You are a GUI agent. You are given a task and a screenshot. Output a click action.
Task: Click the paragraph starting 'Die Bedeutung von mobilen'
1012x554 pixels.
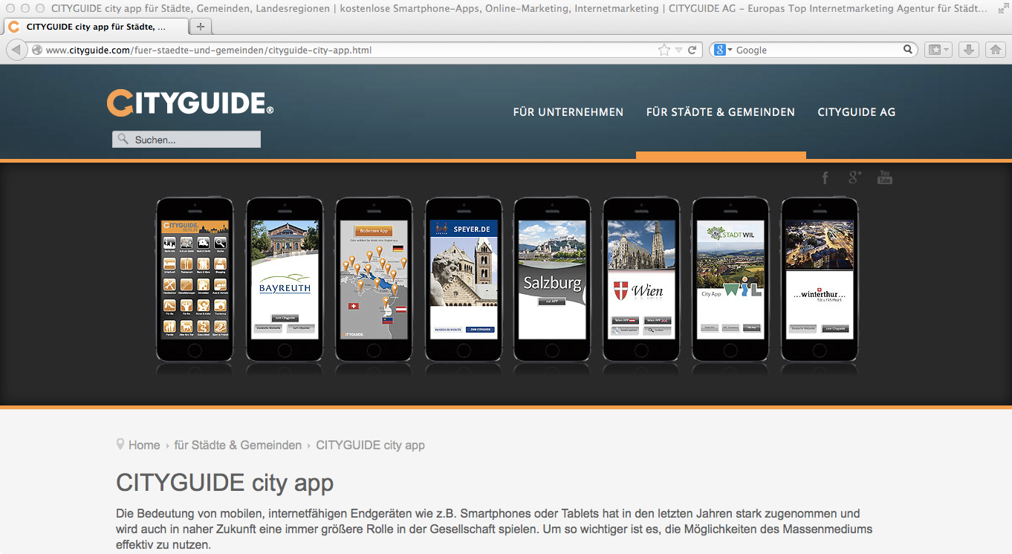tap(494, 529)
